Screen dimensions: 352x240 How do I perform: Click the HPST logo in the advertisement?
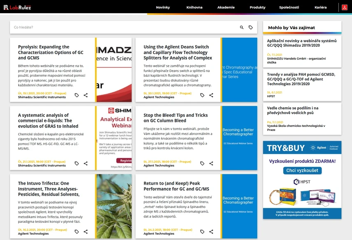click(302, 182)
